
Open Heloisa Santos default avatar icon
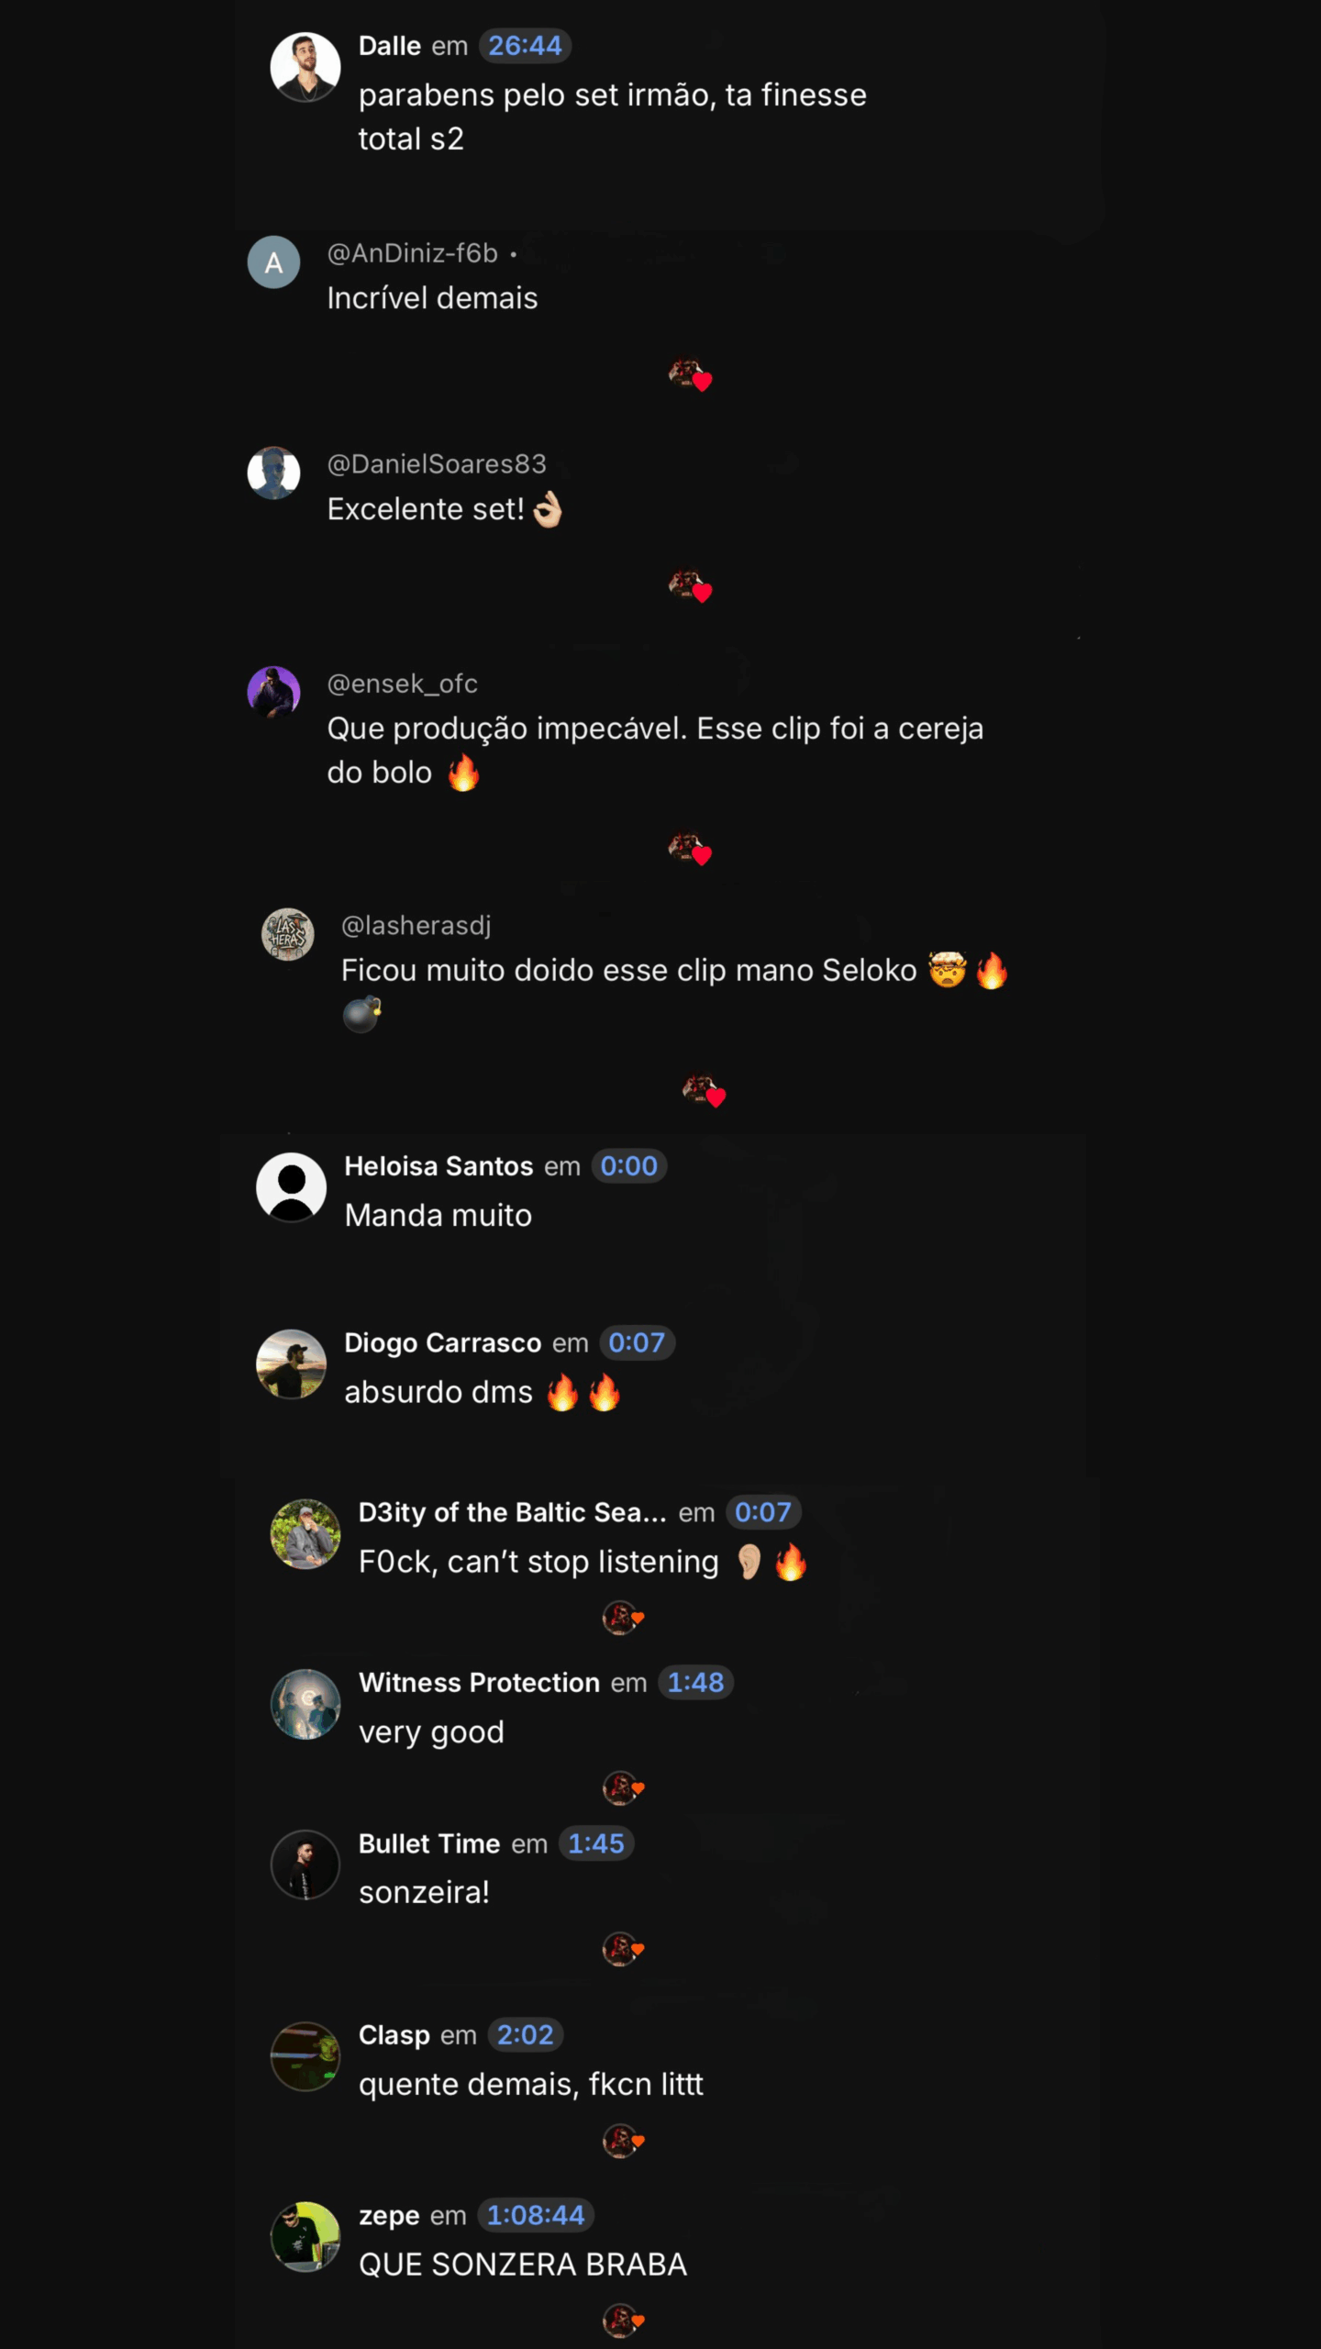291,1187
